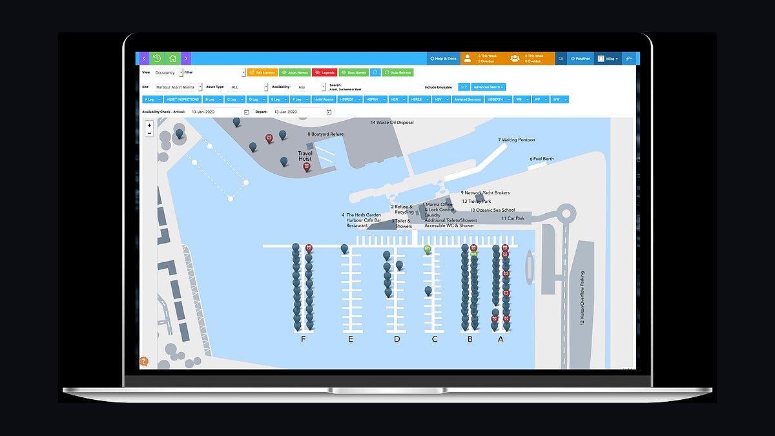The image size is (775, 436).
Task: Open the single person tasks widget
Action: coord(484,59)
